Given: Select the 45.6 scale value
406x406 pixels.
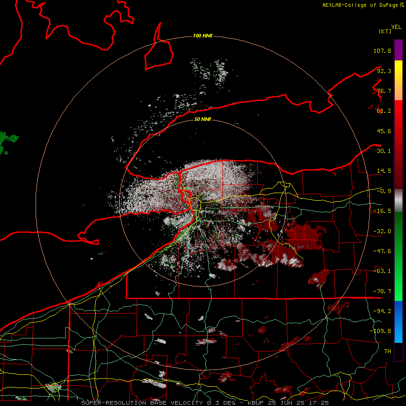Looking at the screenshot, I should pos(384,131).
